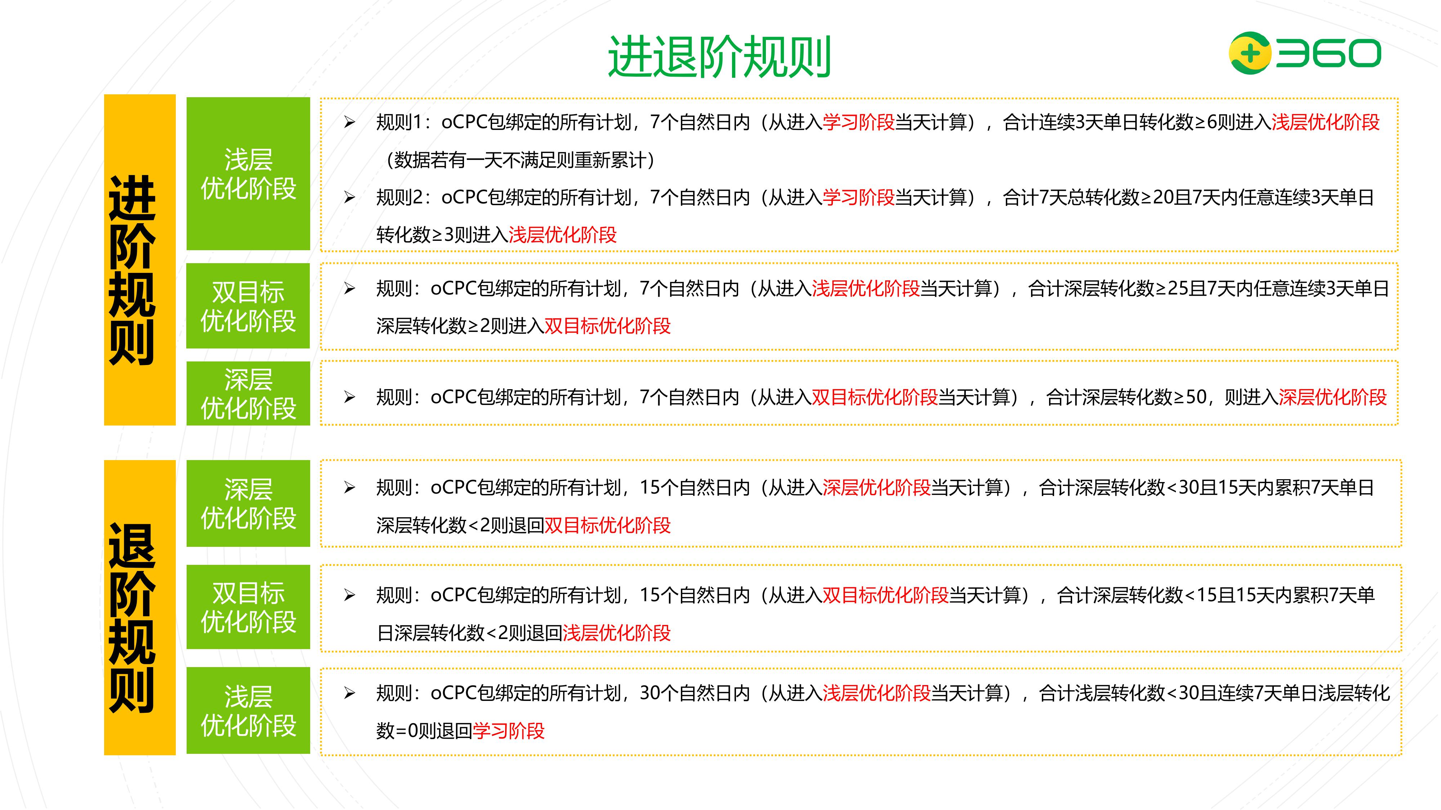Viewport: 1441px width, 810px height.
Task: Click the green 浅层优化阶段 box beside 退阶规则
Action: click(x=248, y=711)
